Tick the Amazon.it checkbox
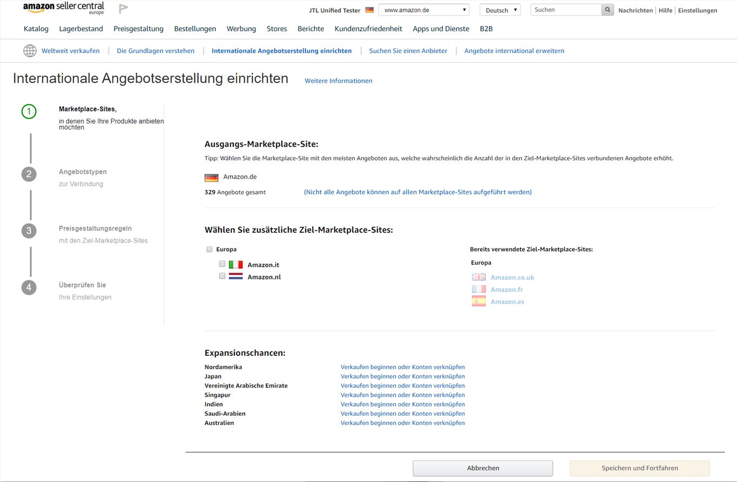 (222, 264)
